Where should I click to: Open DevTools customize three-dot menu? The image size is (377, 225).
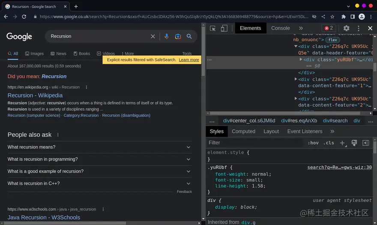point(358,28)
